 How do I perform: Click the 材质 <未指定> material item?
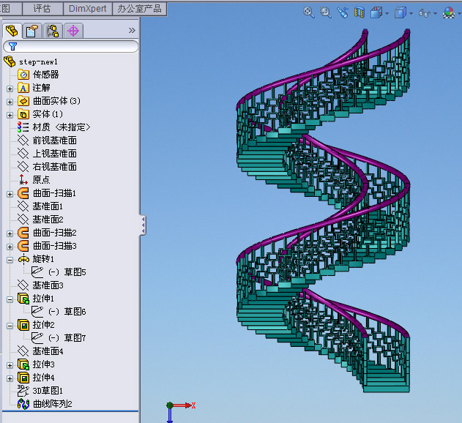(62, 127)
